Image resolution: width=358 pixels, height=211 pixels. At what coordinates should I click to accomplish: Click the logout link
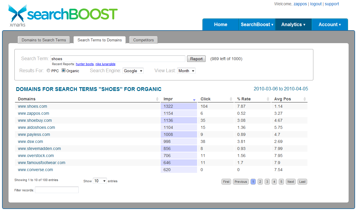click(316, 4)
